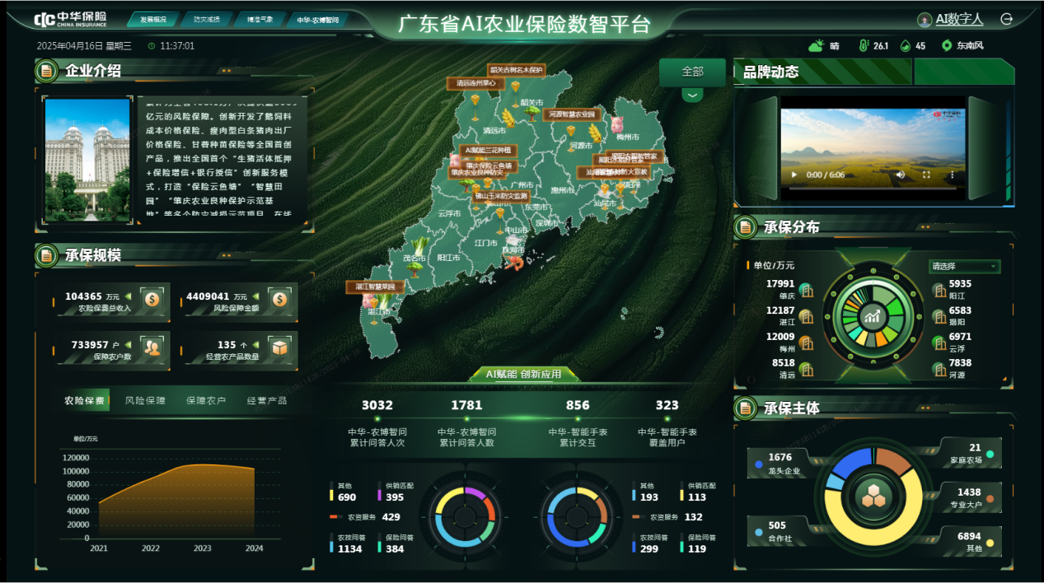Open the 防灾减损 navigation tab
Image resolution: width=1044 pixels, height=583 pixels.
click(207, 19)
